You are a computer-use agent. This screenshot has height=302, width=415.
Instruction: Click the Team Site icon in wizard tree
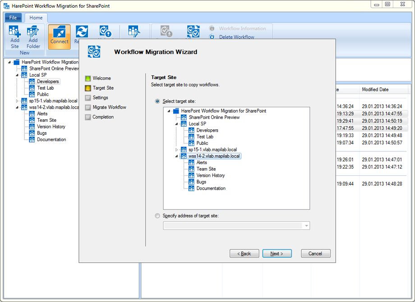point(191,169)
